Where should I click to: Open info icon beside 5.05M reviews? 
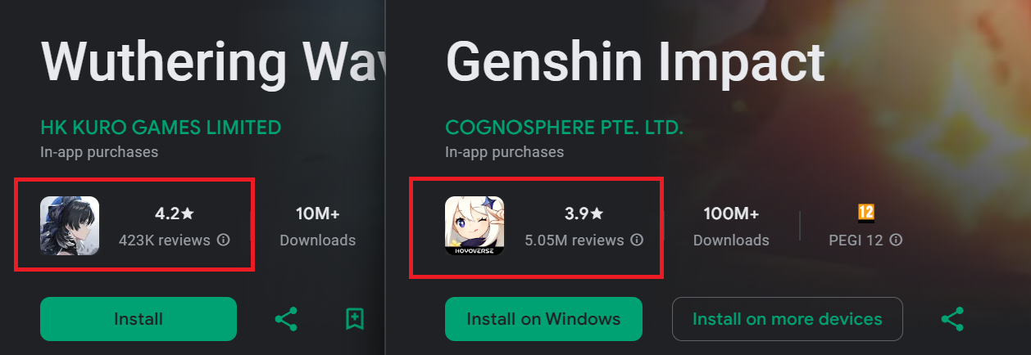click(637, 240)
